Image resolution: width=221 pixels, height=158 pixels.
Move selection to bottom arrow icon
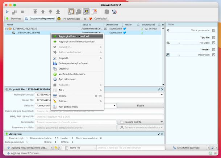point(58,12)
